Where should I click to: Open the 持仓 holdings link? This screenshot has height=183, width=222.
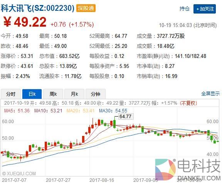tap(185, 9)
